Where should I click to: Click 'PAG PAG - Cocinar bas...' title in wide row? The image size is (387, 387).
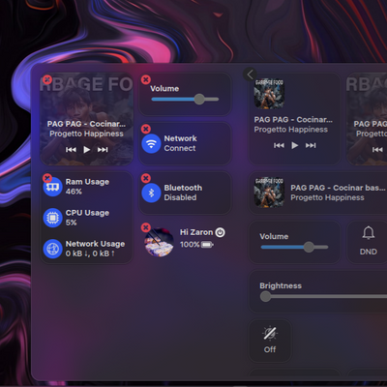click(x=338, y=188)
